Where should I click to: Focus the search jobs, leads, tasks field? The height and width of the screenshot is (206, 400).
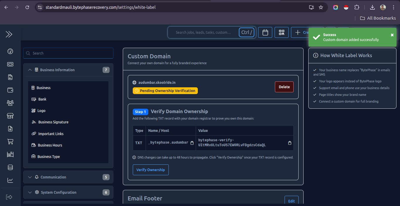point(203,33)
